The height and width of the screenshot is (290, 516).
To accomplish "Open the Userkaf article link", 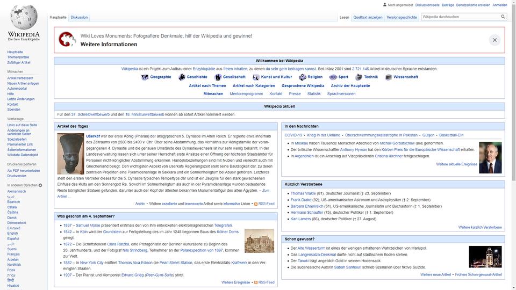I will pyautogui.click(x=93, y=136).
